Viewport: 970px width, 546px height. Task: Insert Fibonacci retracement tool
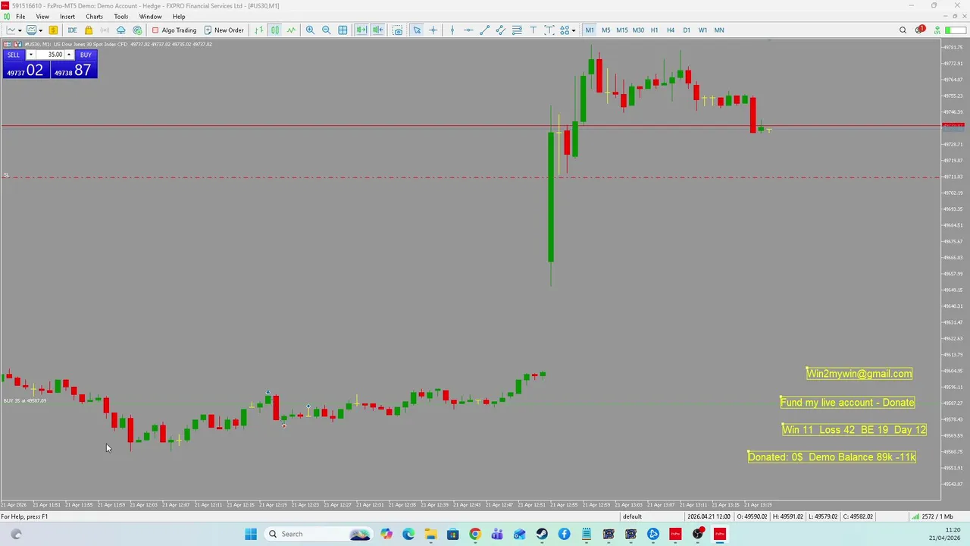tap(517, 30)
